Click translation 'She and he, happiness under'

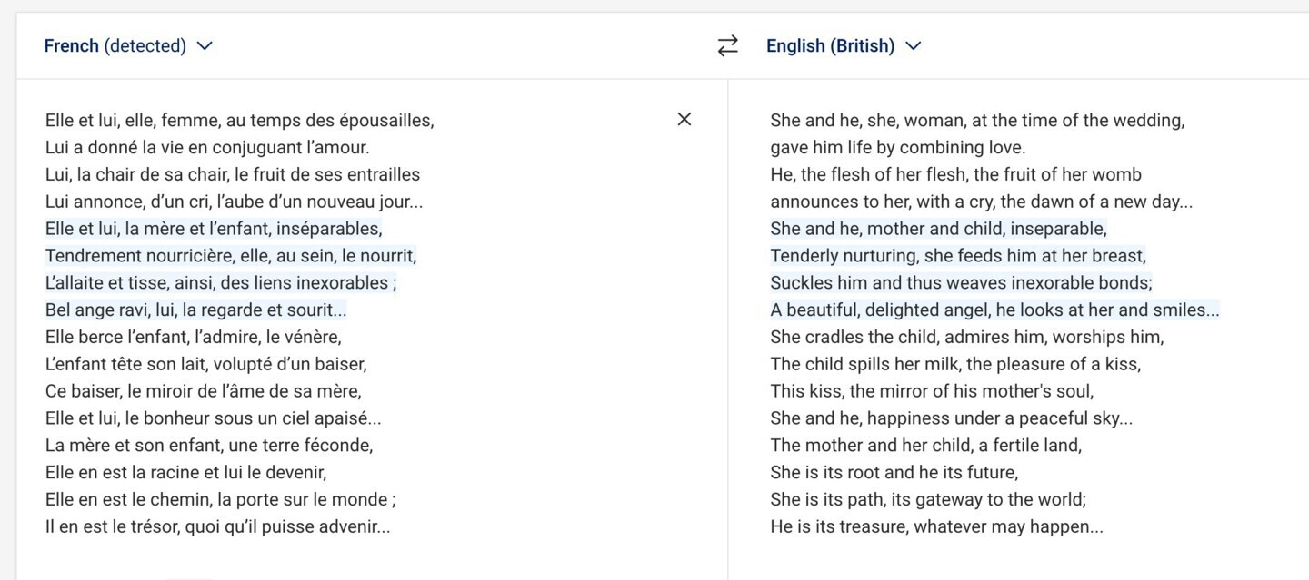[951, 418]
